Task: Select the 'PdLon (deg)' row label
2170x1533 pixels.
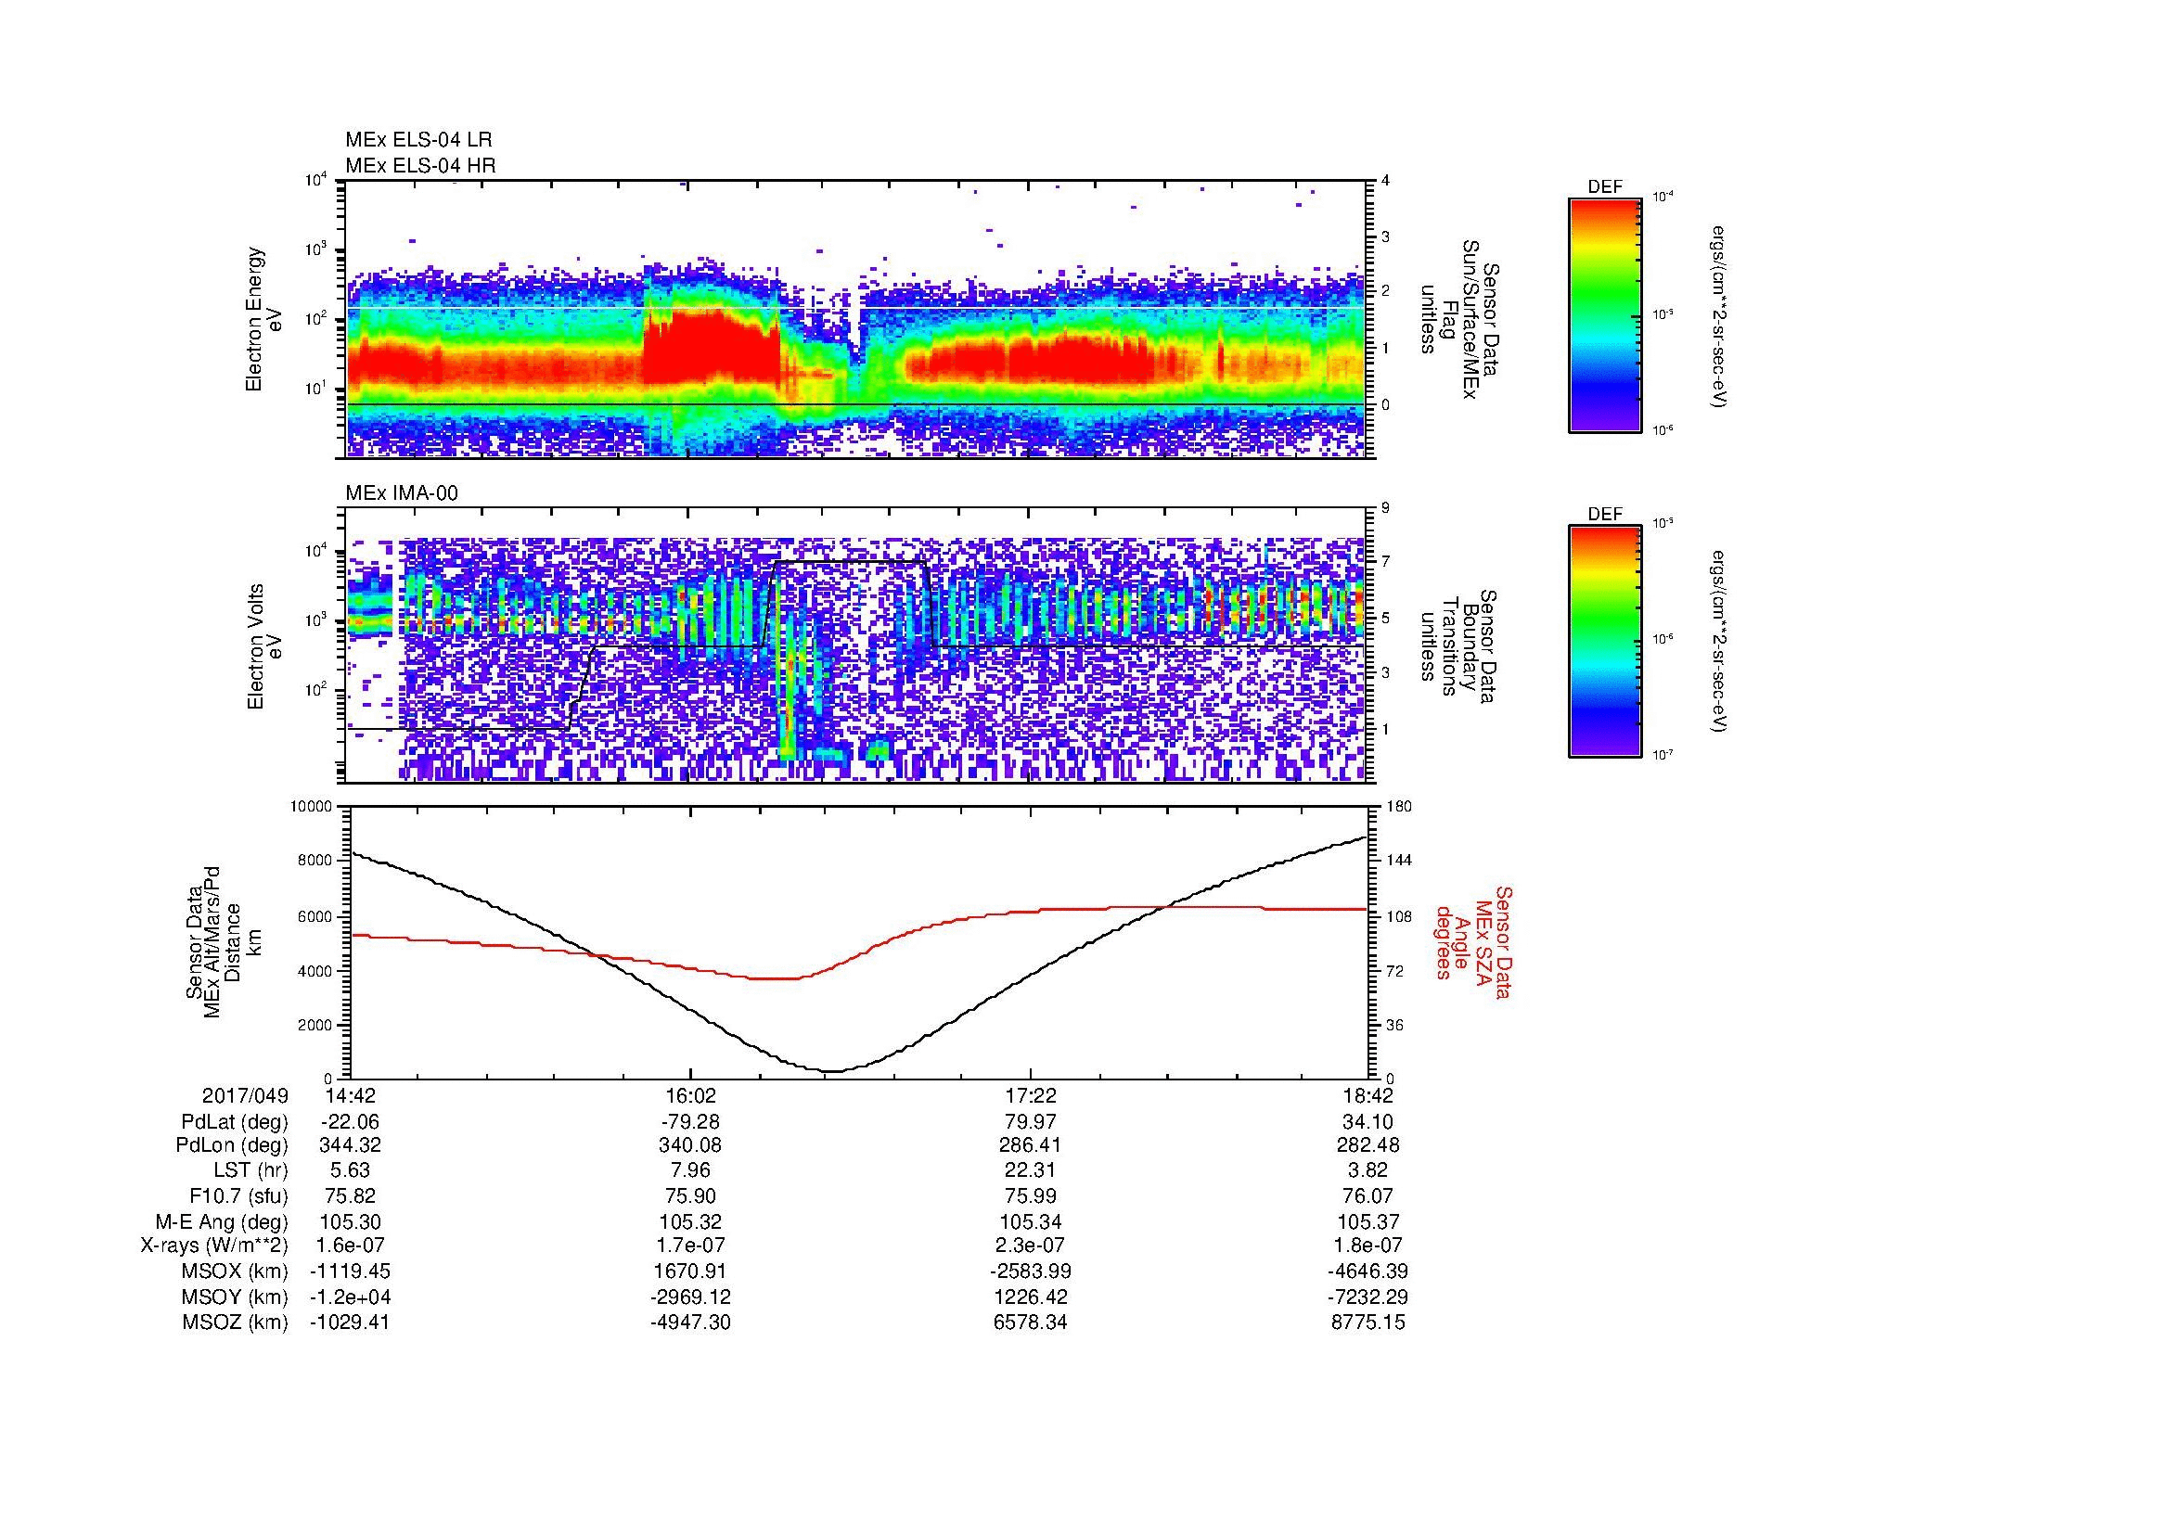Action: 234,1144
